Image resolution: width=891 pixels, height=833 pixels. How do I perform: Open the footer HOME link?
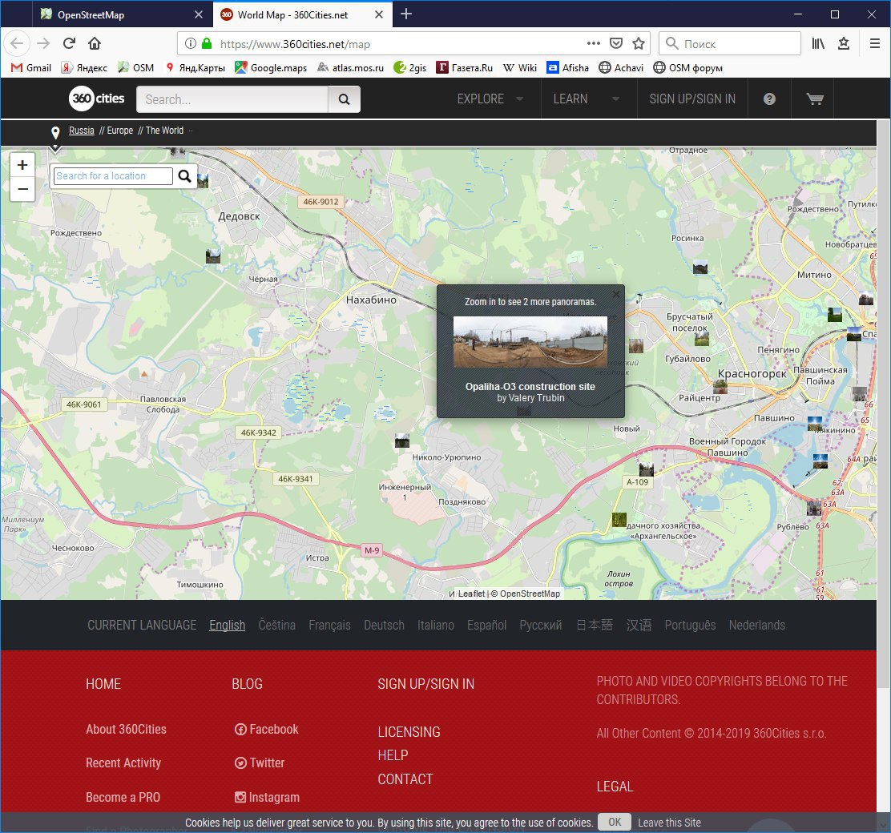click(x=103, y=683)
